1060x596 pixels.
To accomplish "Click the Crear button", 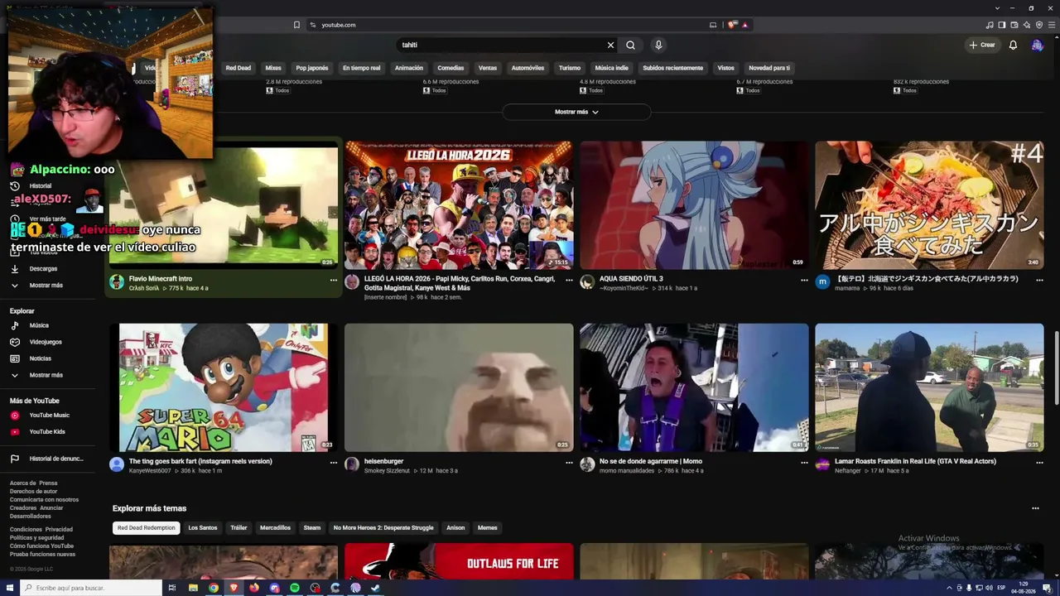I will pyautogui.click(x=982, y=45).
